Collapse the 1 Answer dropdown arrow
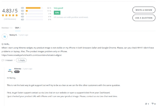The image size is (158, 111). pyautogui.click(x=14, y=60)
